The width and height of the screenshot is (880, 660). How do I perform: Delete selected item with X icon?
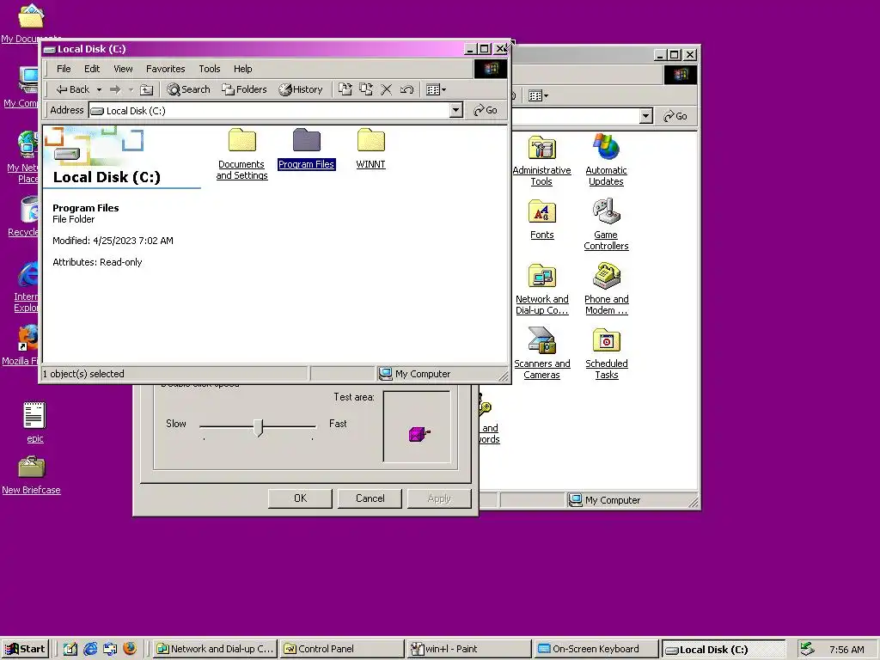click(386, 89)
